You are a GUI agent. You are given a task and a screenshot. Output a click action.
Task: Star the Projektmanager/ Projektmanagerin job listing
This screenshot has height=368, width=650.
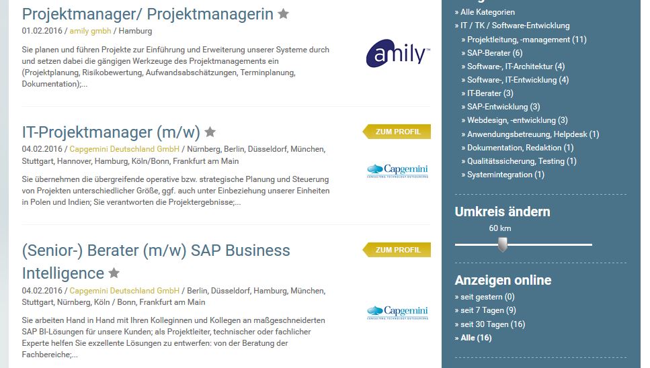pyautogui.click(x=284, y=14)
